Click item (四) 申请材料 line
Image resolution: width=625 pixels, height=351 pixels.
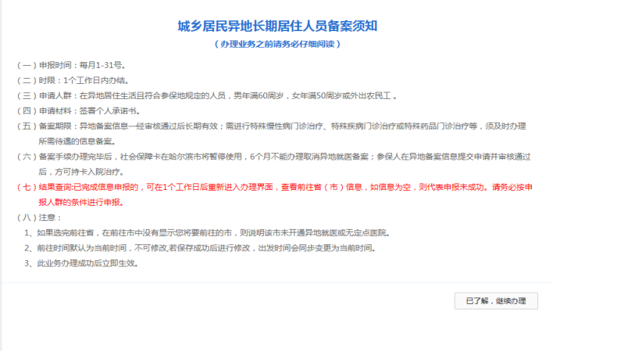79,110
